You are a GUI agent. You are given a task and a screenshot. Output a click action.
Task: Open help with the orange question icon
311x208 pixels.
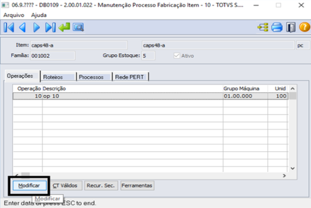tap(304, 27)
